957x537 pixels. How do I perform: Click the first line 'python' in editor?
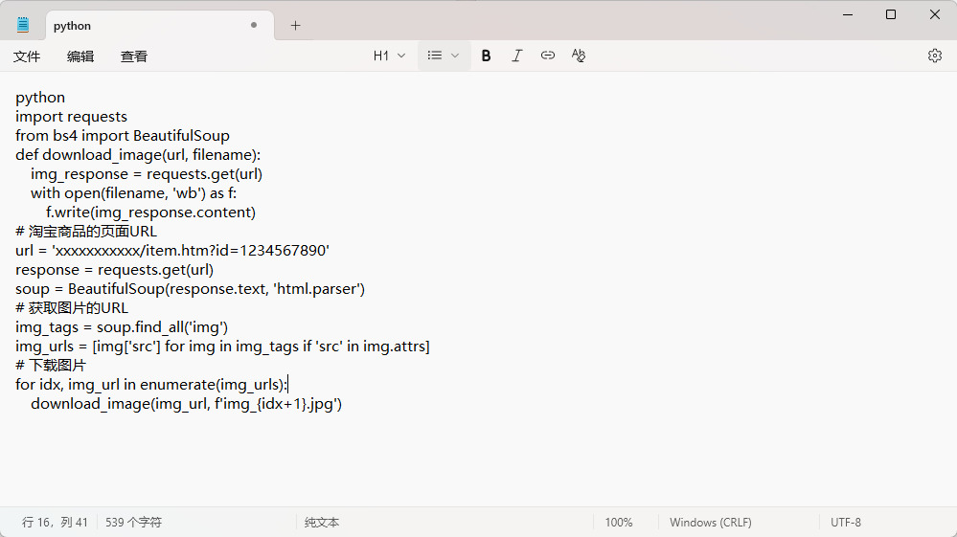40,98
